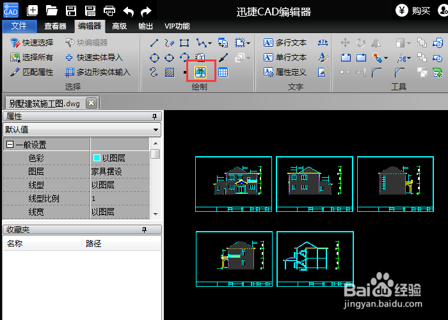Select the Ellipse drawing tool
The image size is (448, 320).
(169, 58)
